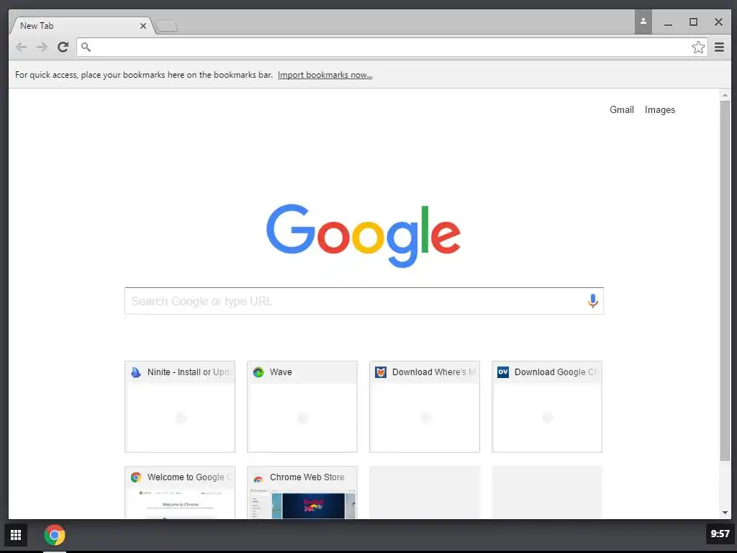737x553 pixels.
Task: Open the Ninite most-visited tile
Action: pyautogui.click(x=180, y=407)
